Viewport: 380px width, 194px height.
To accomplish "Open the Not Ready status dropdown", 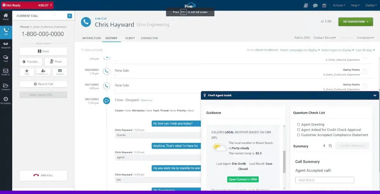I will (x=27, y=5).
